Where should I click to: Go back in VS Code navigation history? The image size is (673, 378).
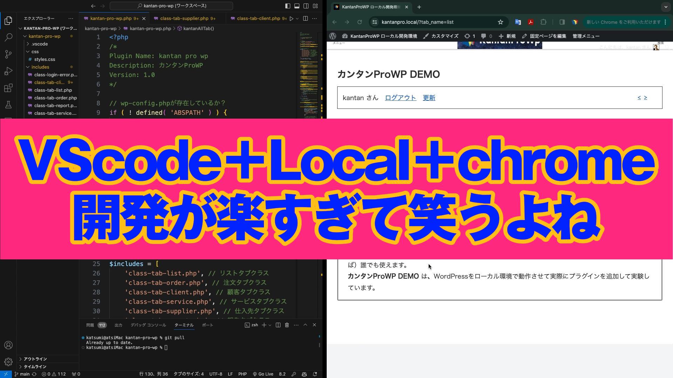click(x=93, y=6)
